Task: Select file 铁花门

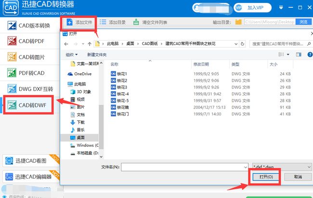Action: tap(120, 114)
